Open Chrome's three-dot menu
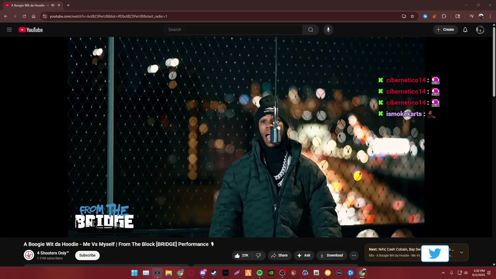This screenshot has width=496, height=279. pyautogui.click(x=490, y=16)
